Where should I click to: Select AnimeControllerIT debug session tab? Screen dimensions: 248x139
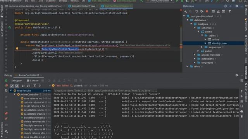(29, 75)
